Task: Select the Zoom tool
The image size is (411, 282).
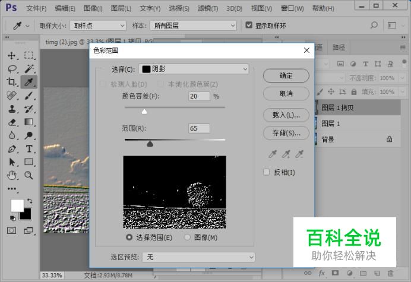Action: (29, 175)
